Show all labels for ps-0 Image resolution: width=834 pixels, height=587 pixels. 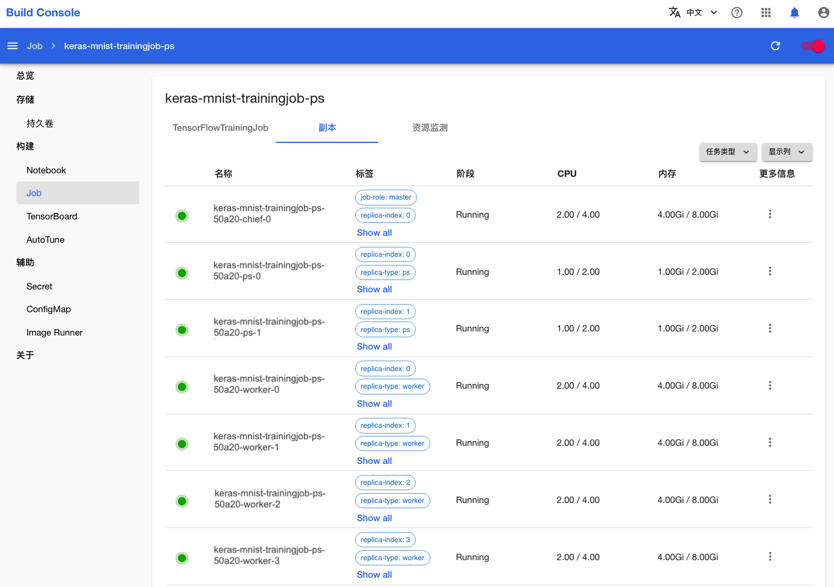tap(374, 289)
